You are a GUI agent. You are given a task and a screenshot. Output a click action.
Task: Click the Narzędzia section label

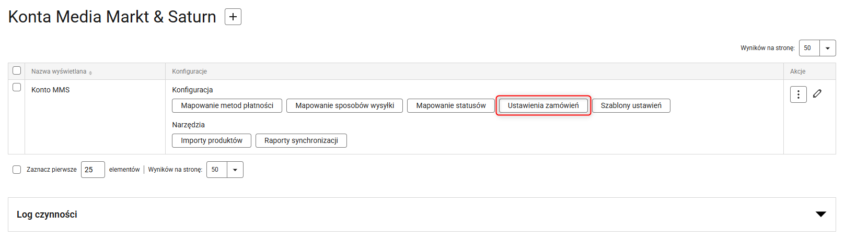[188, 125]
